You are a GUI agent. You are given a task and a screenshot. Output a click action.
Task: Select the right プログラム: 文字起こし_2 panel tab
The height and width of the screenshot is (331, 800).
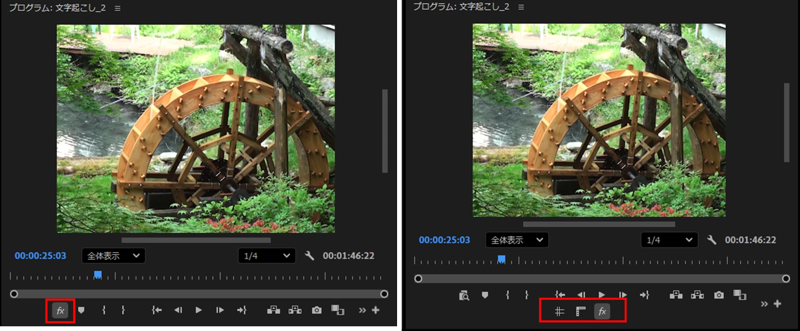click(x=461, y=7)
